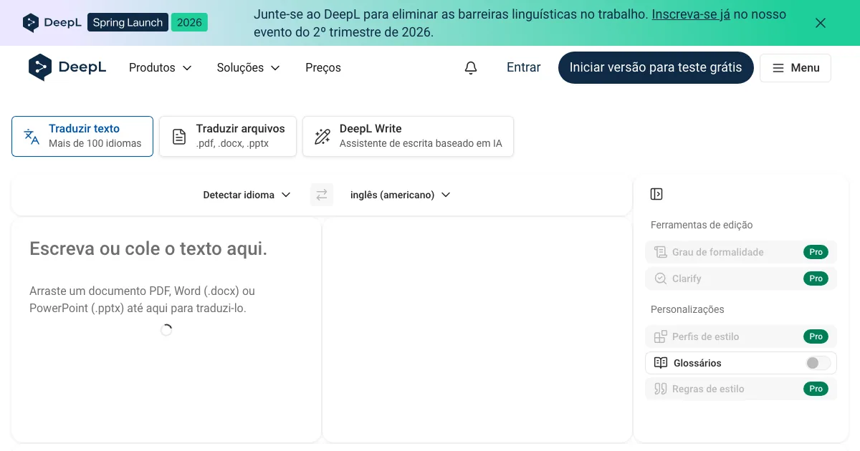Click the swap languages arrows icon

pyautogui.click(x=322, y=195)
